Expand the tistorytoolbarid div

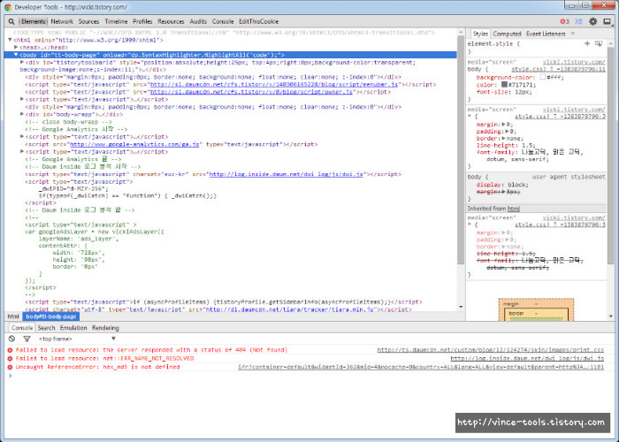coord(22,63)
